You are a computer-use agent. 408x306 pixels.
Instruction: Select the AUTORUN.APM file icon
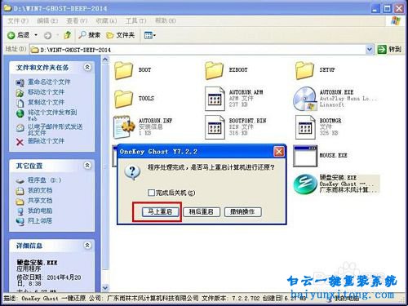215,99
